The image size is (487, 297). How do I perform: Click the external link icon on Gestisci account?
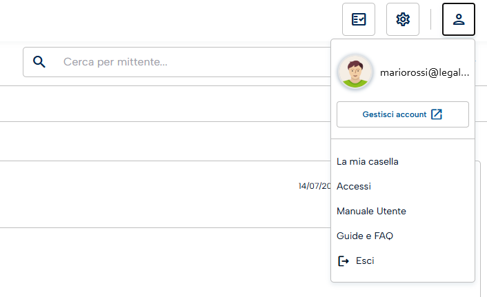point(437,114)
